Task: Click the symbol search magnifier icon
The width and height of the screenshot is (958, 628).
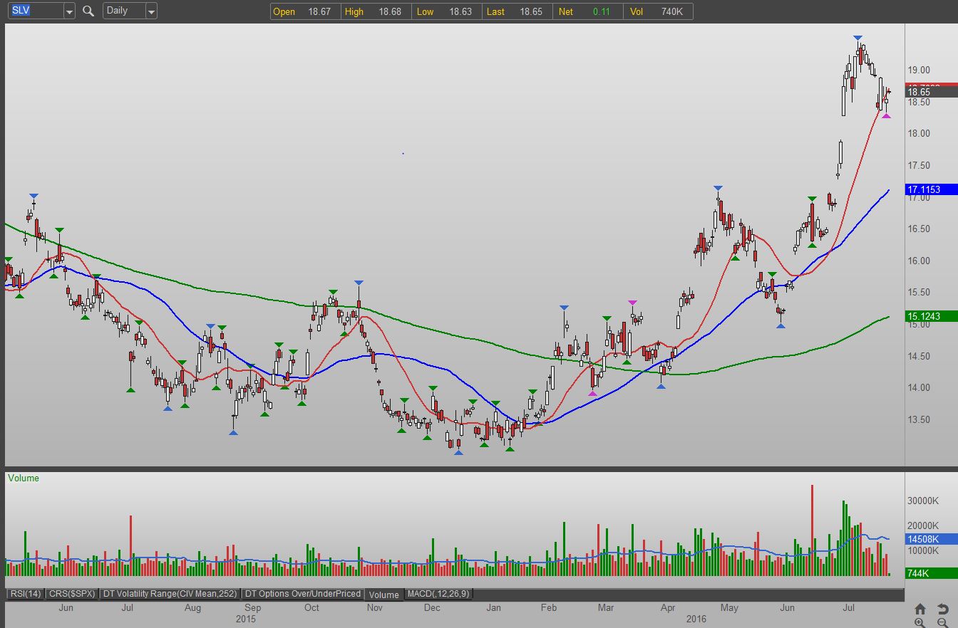Action: click(x=88, y=11)
